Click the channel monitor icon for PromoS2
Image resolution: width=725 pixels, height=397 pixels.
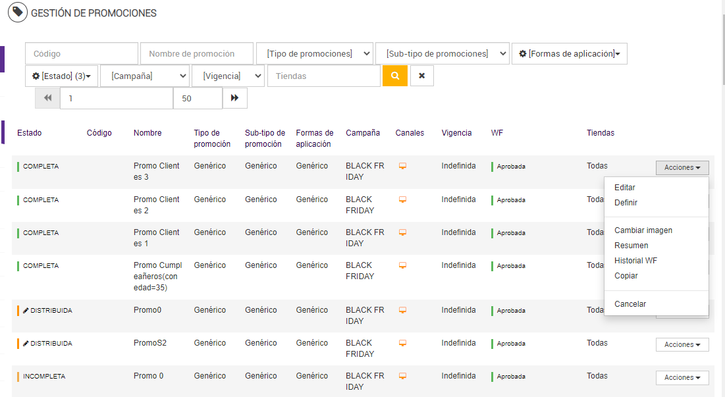pos(403,343)
